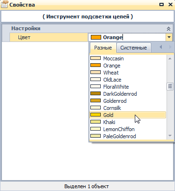
Task: Select PaleGoldenrod from the color list
Action: (x=128, y=136)
